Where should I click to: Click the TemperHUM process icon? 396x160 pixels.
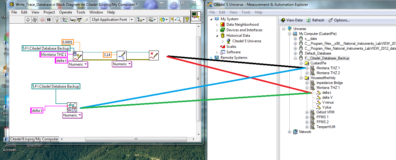pos(313,127)
